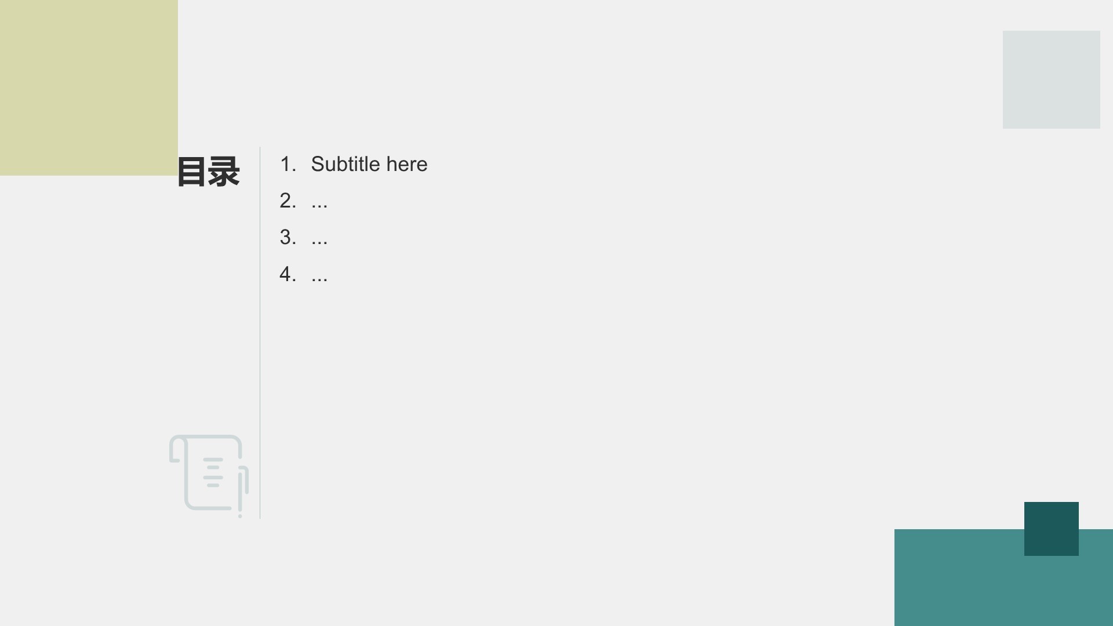Click the olive green rectangle shape
The image size is (1113, 626).
89,88
